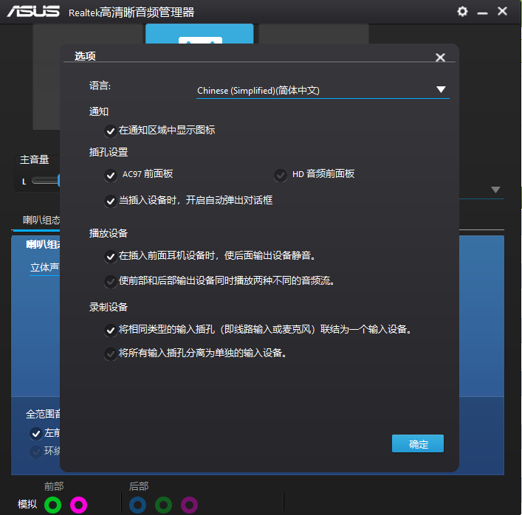522x515 pixels.
Task: Open the 语言 language dropdown
Action: coord(323,90)
